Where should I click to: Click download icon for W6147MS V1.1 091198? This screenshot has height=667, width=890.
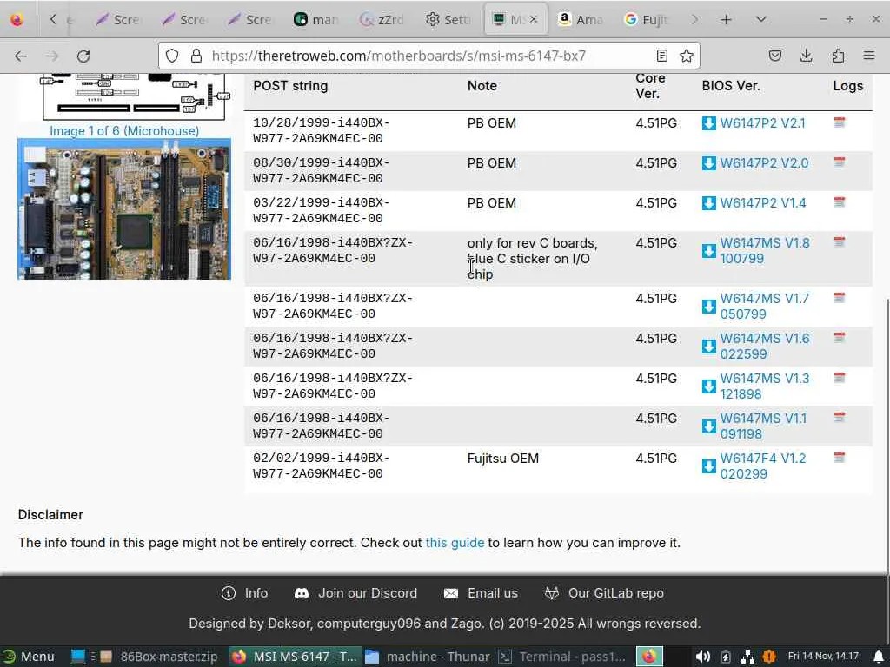pyautogui.click(x=709, y=426)
